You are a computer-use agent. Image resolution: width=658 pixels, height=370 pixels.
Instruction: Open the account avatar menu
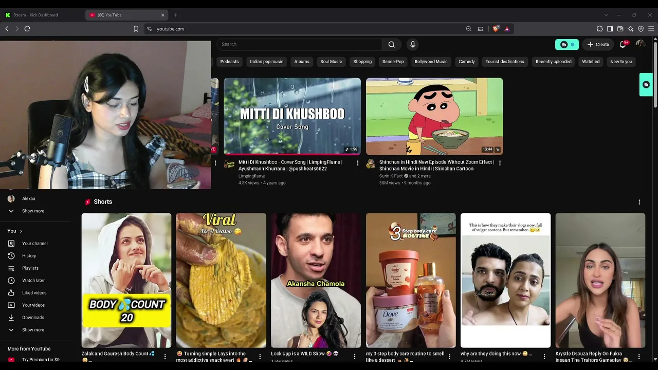[640, 44]
